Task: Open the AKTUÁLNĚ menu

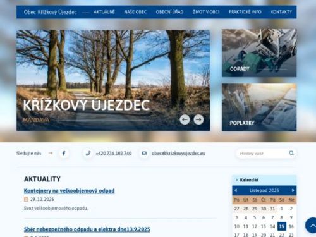Action: 104,12
